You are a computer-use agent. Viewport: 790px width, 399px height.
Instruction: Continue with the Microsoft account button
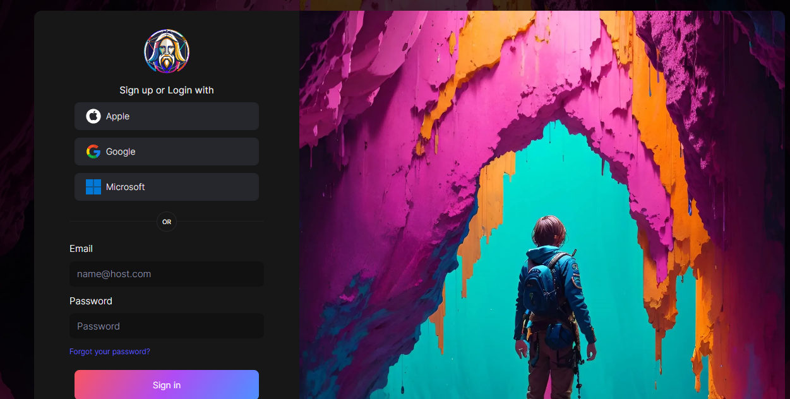click(167, 187)
